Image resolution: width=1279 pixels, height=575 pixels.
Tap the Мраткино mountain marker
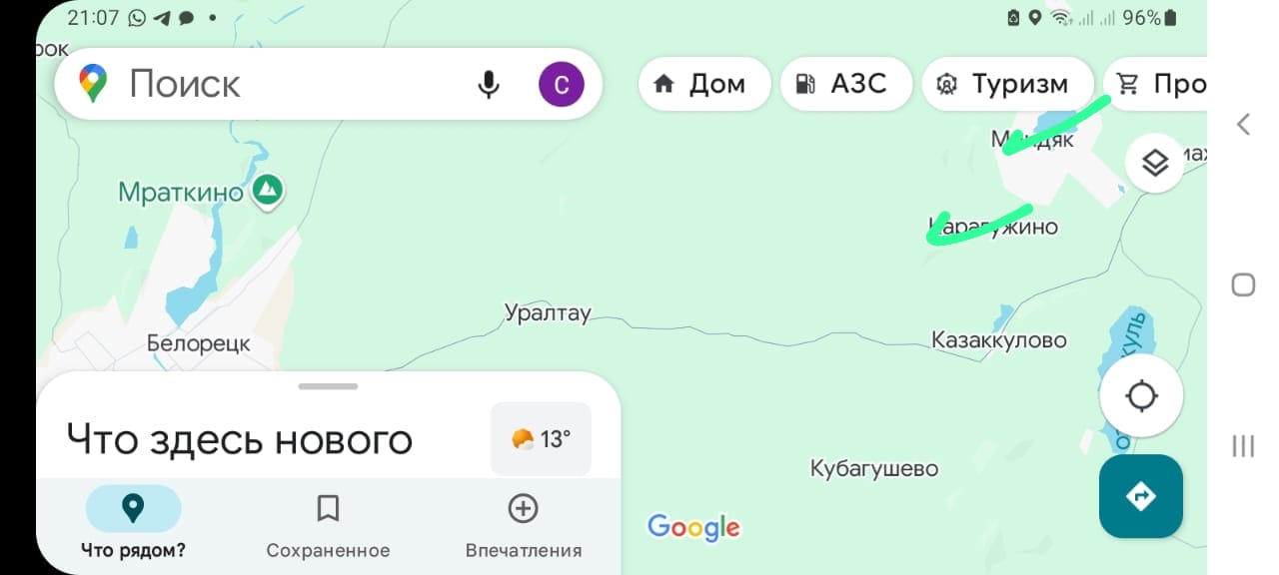click(267, 188)
